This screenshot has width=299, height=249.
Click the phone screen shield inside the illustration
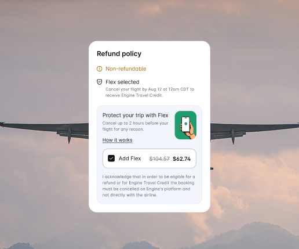point(186,124)
